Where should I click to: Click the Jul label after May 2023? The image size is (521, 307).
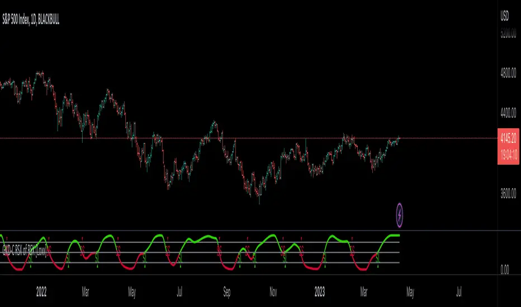[x=459, y=292]
